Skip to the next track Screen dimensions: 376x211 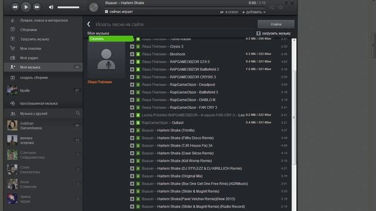36,7
